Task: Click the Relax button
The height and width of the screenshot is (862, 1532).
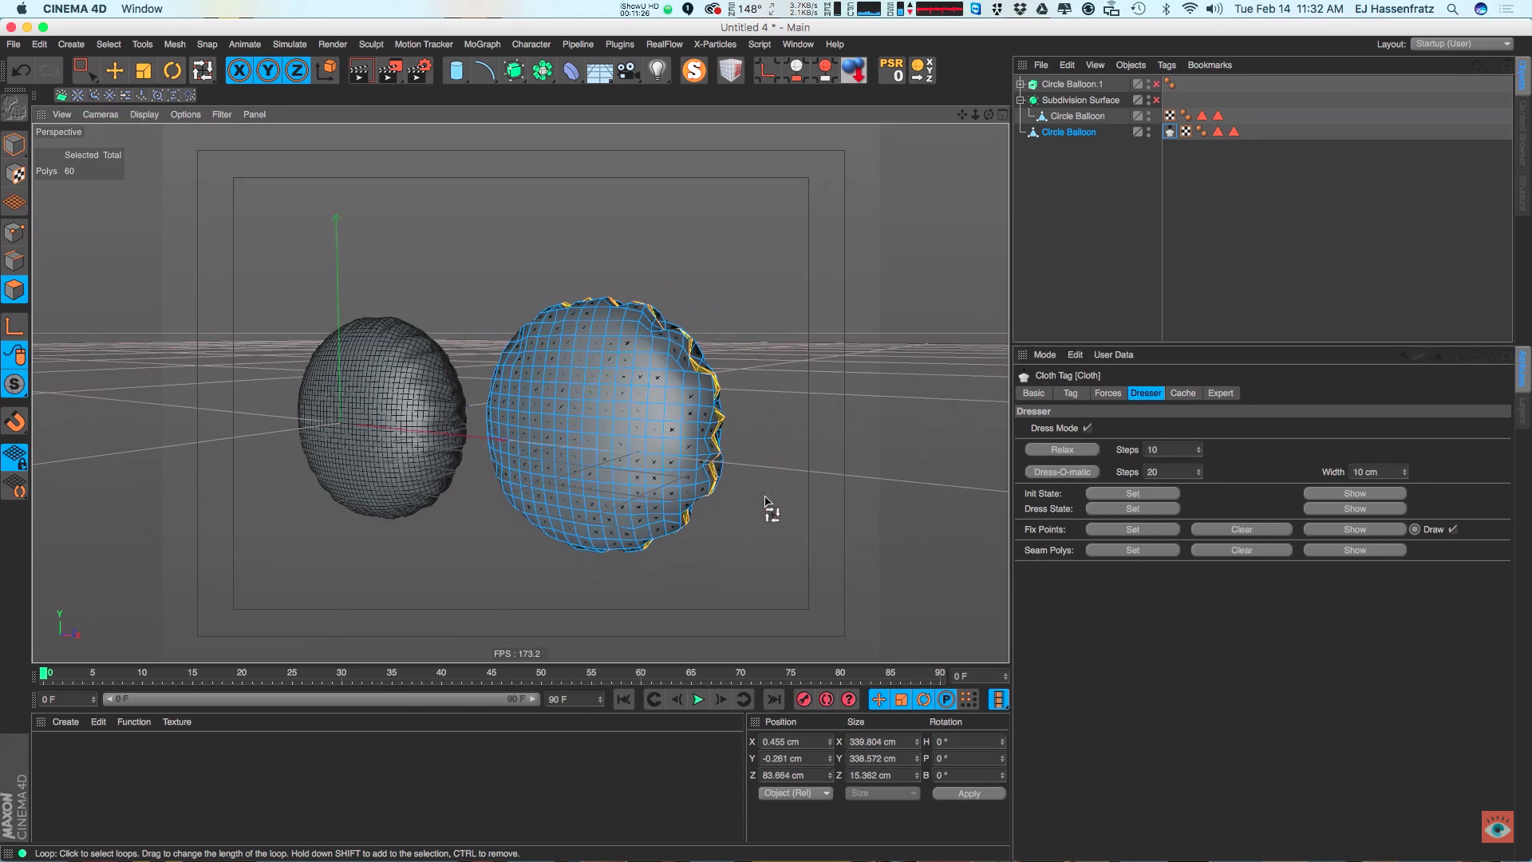Action: 1062,450
